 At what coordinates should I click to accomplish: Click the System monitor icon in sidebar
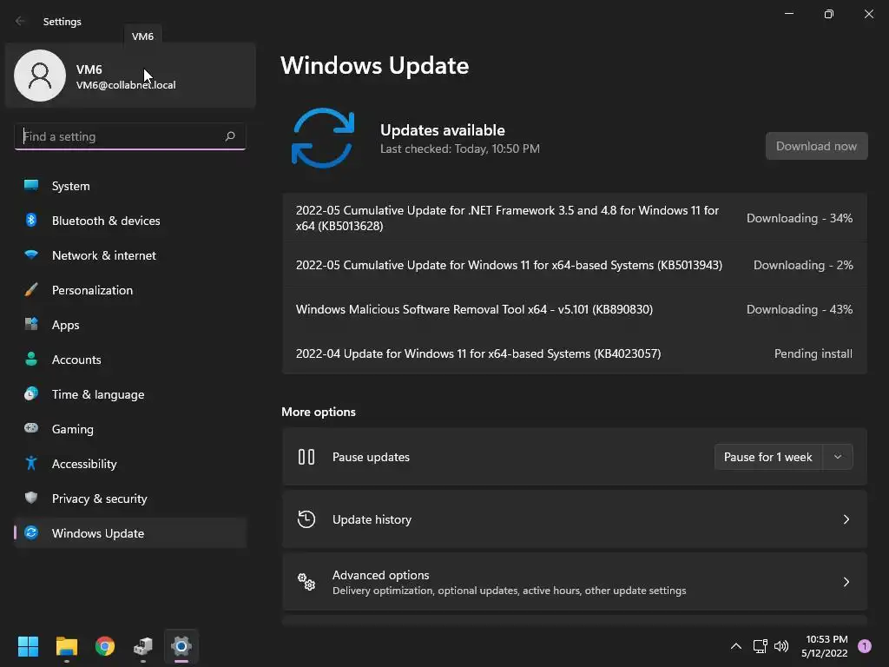pos(31,186)
